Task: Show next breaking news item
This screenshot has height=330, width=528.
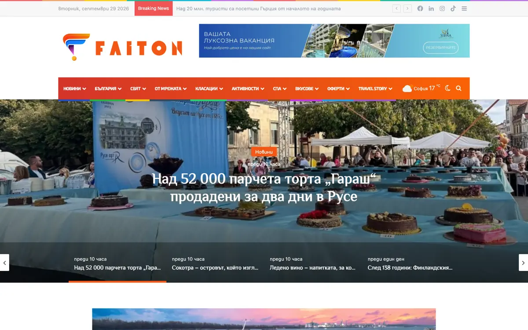Action: pos(408,8)
